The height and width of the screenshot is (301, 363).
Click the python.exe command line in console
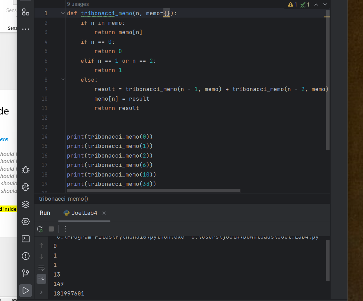(188, 237)
